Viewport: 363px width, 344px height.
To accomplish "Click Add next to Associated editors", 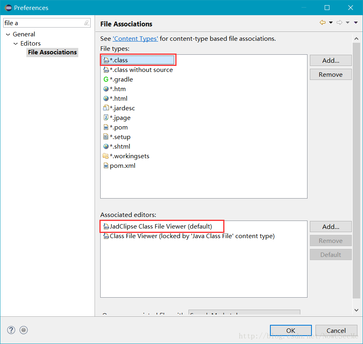I will pos(331,227).
